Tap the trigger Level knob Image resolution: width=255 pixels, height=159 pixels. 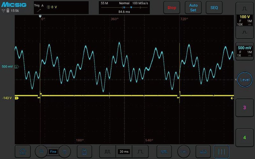click(245, 80)
